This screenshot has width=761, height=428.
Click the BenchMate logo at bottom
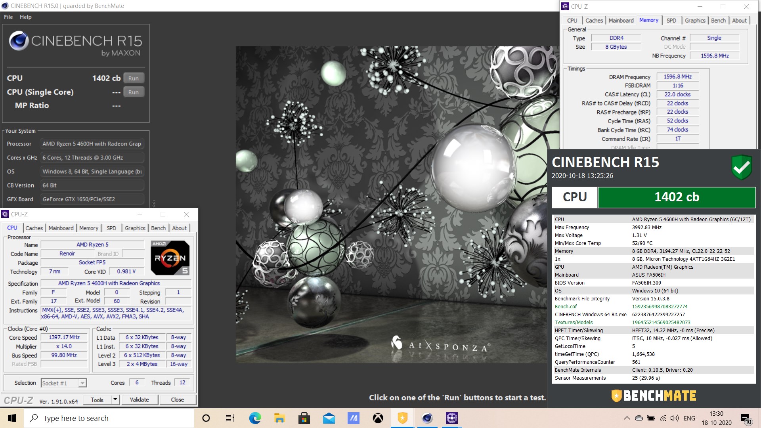click(x=654, y=396)
